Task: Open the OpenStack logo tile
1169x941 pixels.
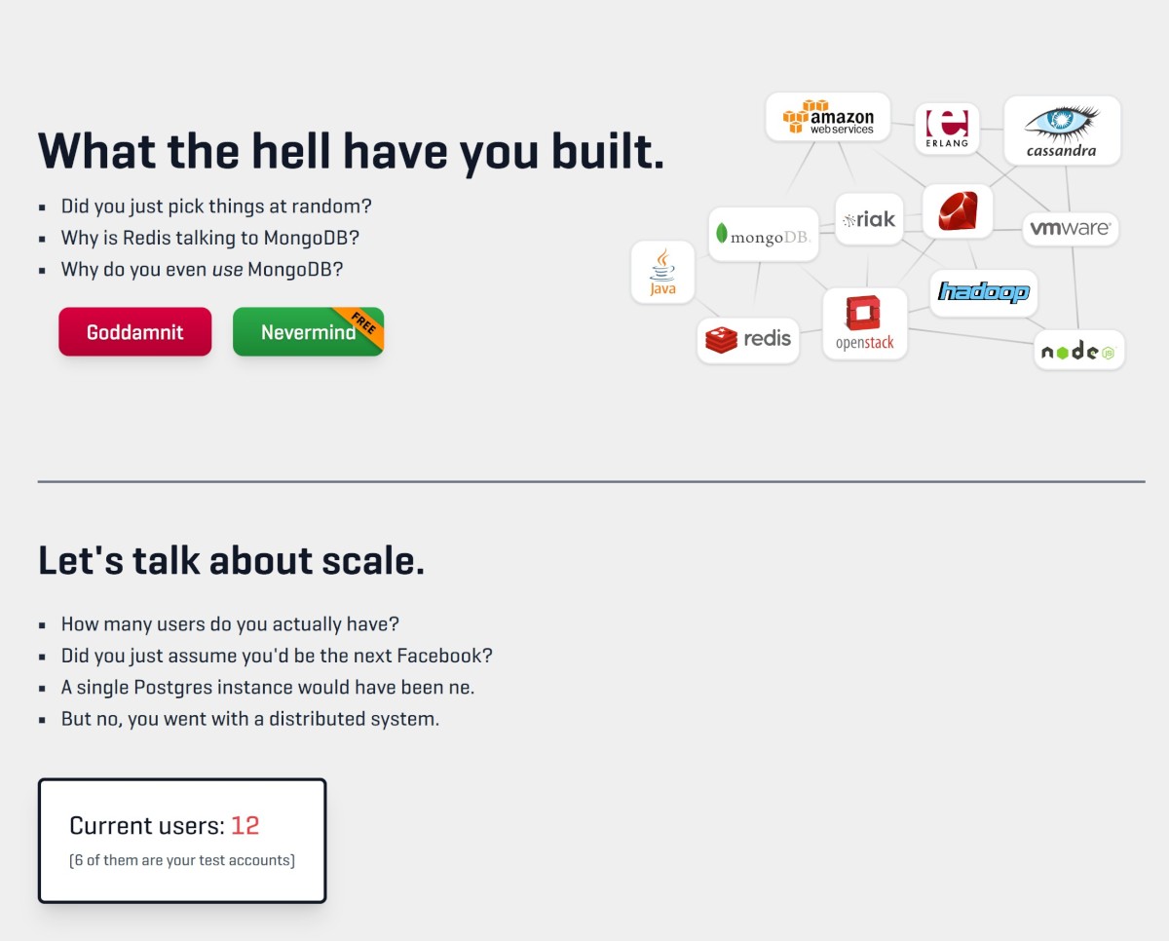Action: click(x=864, y=324)
